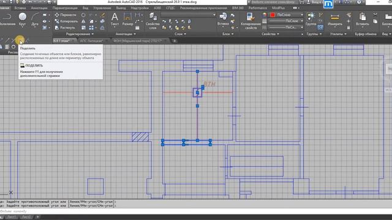Click the Stretch (Растянуть) tool
This screenshot has width=392, height=220.
pyautogui.click(x=65, y=28)
